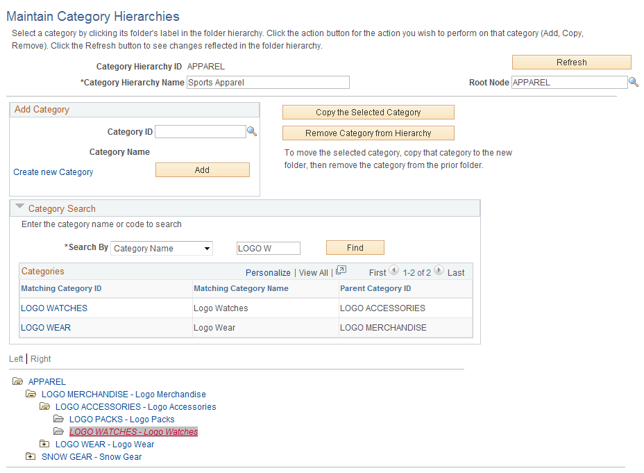Click the Refresh button
This screenshot has height=473, width=644.
tap(570, 62)
